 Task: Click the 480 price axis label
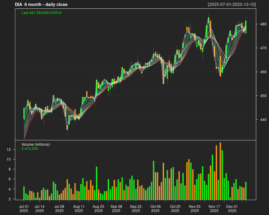pos(262,24)
